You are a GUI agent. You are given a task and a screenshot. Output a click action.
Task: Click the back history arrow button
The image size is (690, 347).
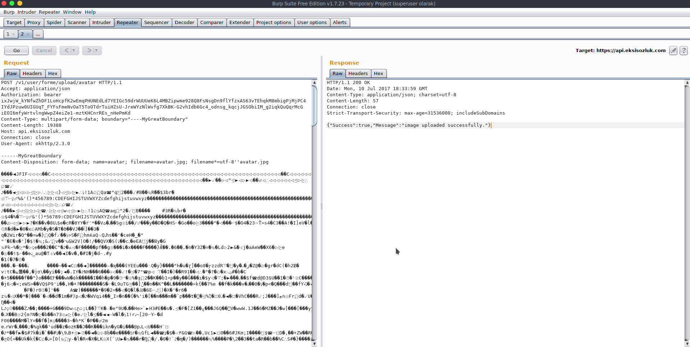tap(67, 51)
